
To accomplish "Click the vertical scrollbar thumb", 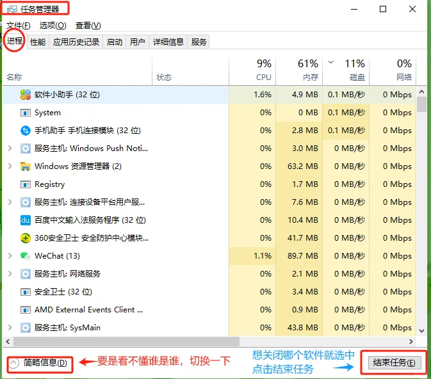I will (x=421, y=104).
